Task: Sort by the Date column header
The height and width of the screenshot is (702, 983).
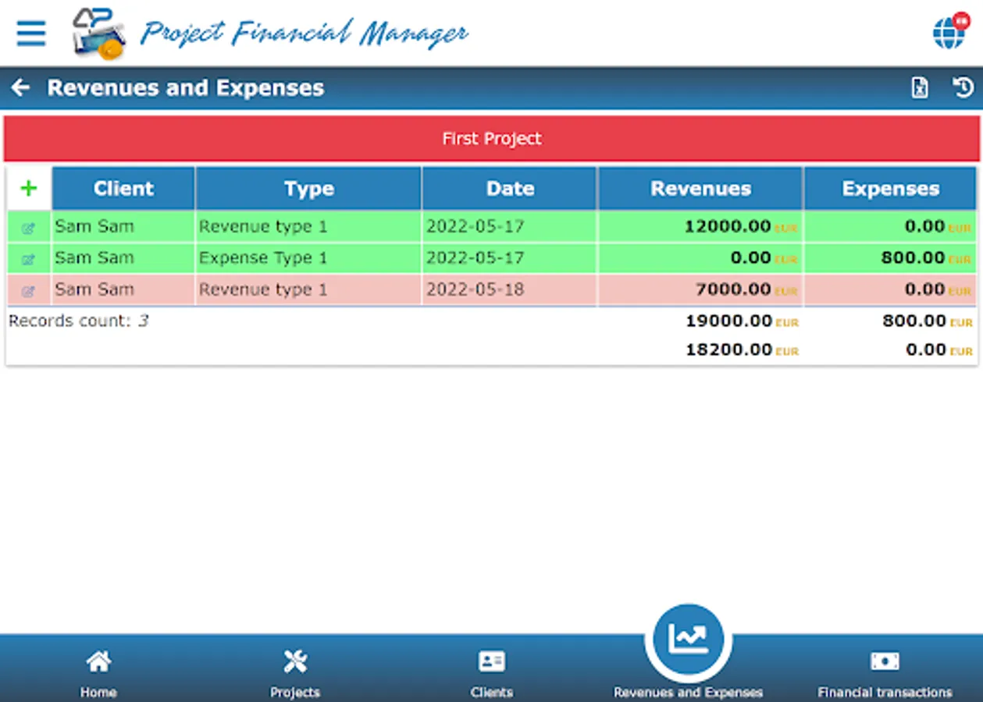Action: pyautogui.click(x=510, y=189)
